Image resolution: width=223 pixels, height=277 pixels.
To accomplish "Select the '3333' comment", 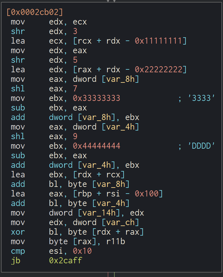I will coord(201,98).
